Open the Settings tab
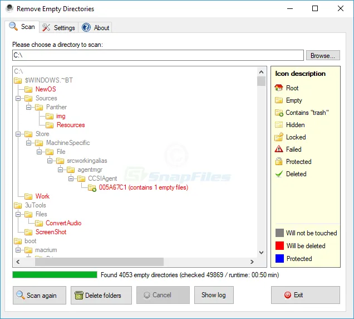Image resolution: width=354 pixels, height=319 pixels. coord(58,27)
